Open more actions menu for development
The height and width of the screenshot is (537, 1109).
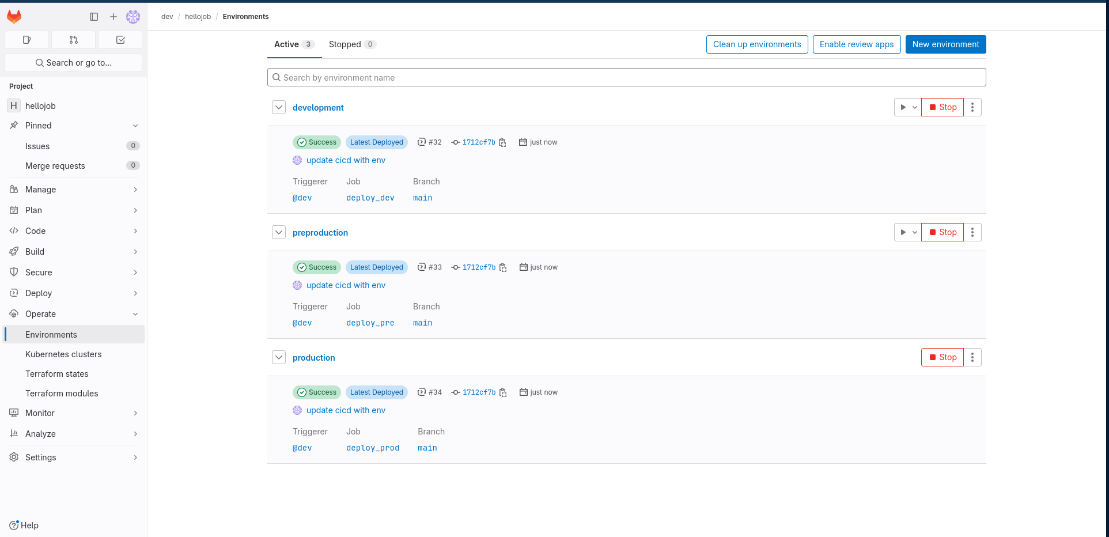(x=972, y=107)
